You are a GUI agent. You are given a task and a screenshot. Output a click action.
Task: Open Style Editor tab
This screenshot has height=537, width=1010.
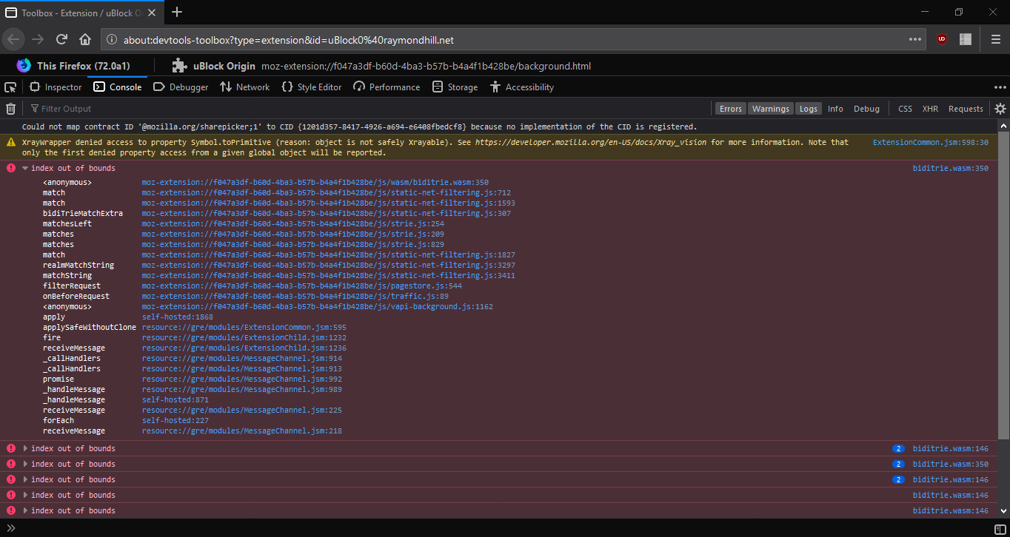click(311, 87)
